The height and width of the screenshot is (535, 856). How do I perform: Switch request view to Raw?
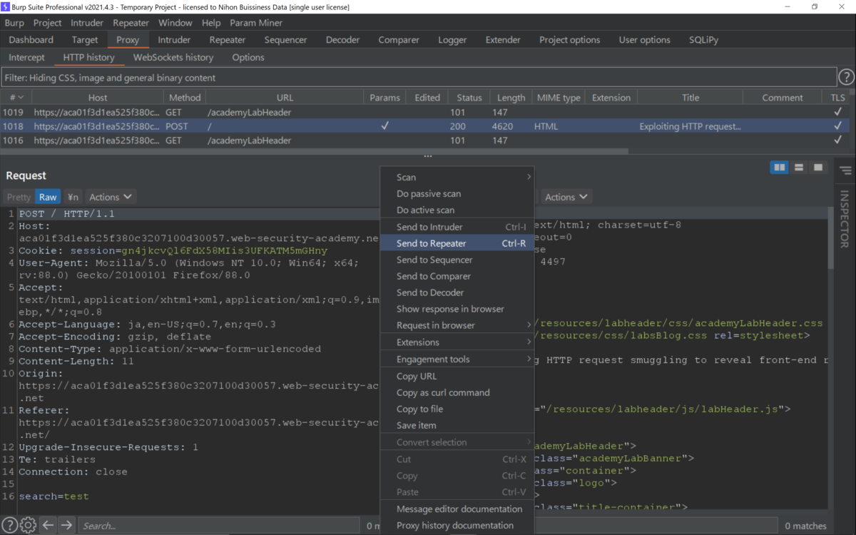[48, 197]
